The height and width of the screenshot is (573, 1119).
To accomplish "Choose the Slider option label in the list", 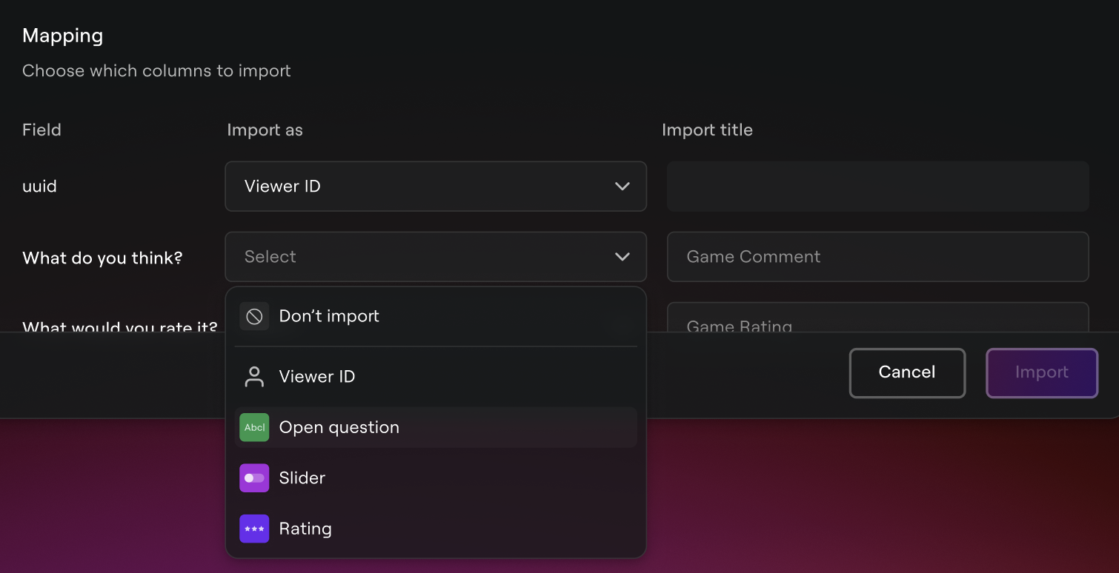I will pos(302,478).
